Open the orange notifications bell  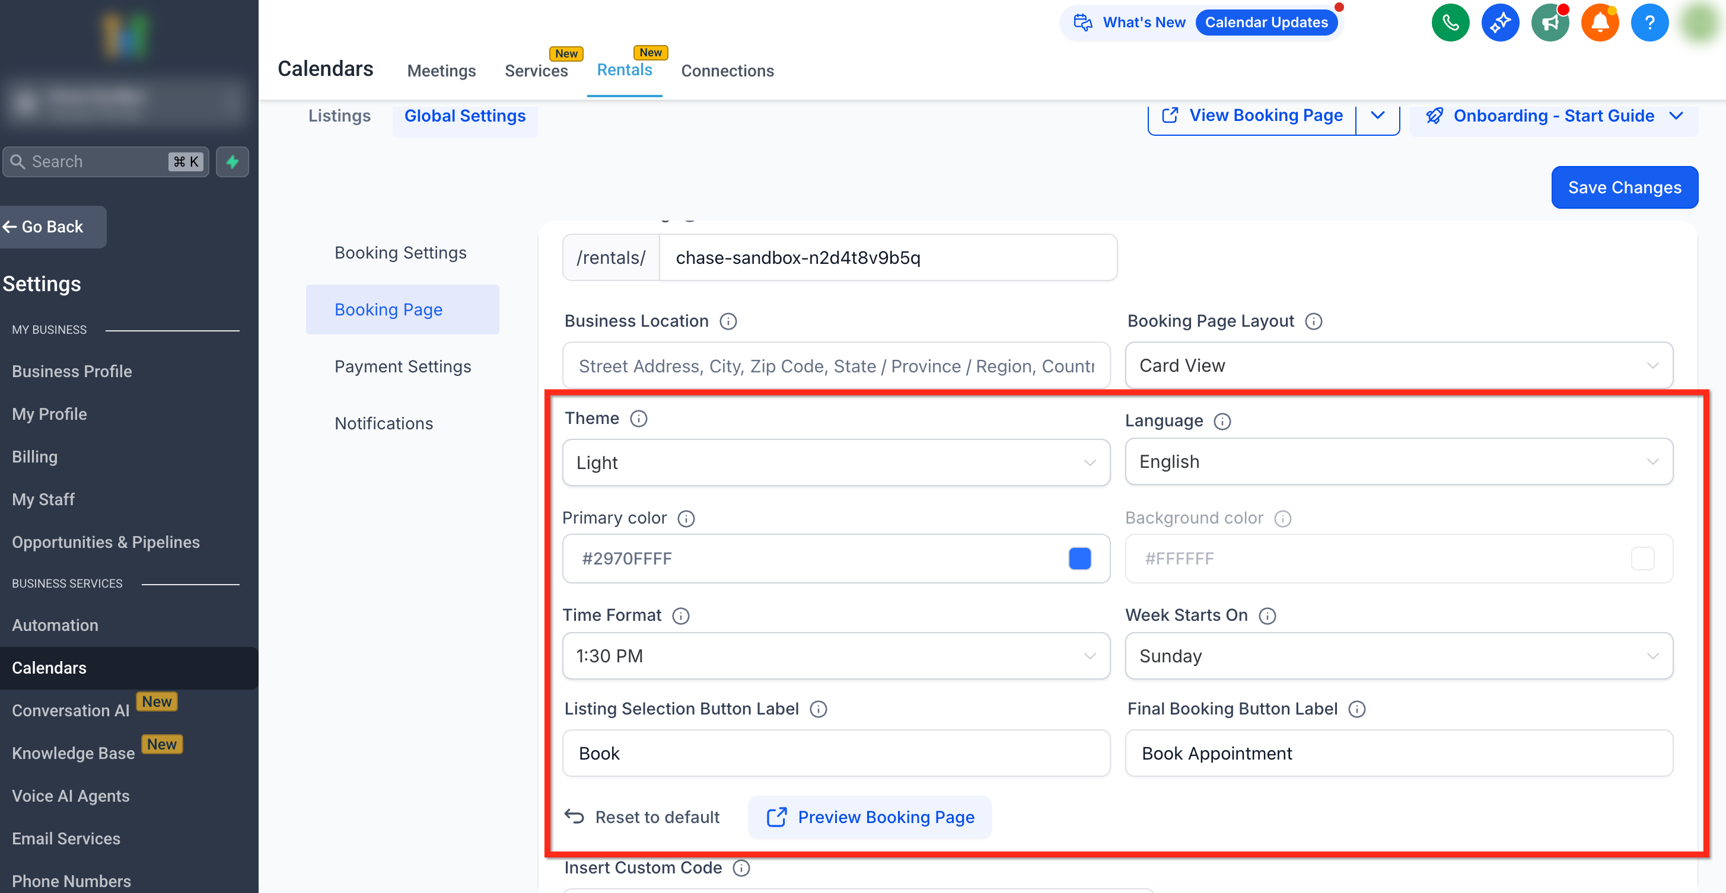point(1599,23)
